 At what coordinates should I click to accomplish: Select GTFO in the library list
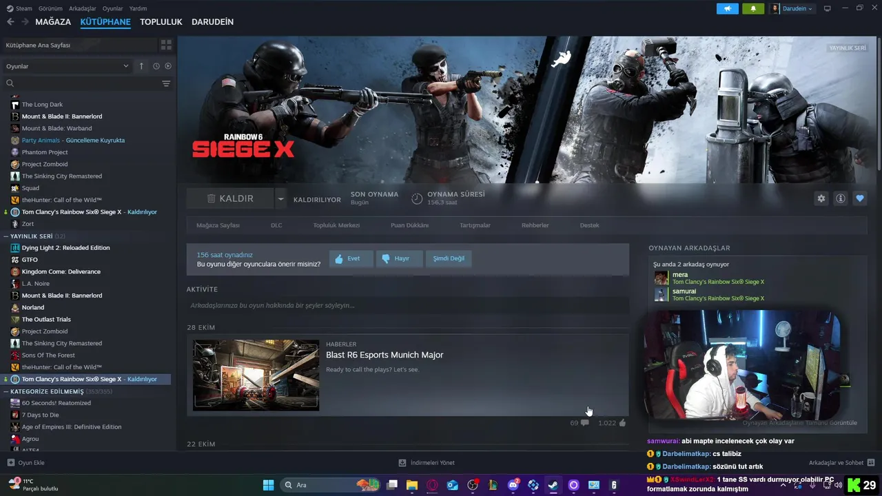[x=30, y=260]
